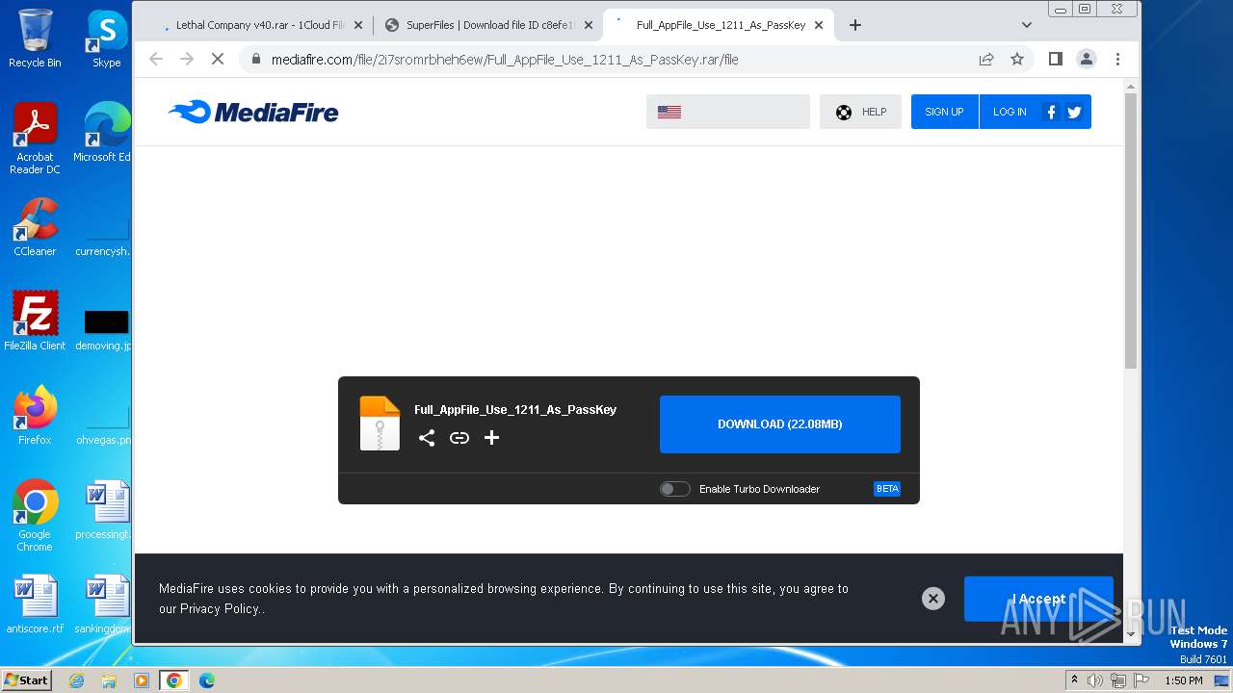
Task: Open Edge from the taskbar
Action: pos(206,680)
